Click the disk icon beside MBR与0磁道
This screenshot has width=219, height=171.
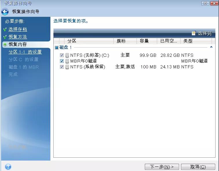(67, 61)
